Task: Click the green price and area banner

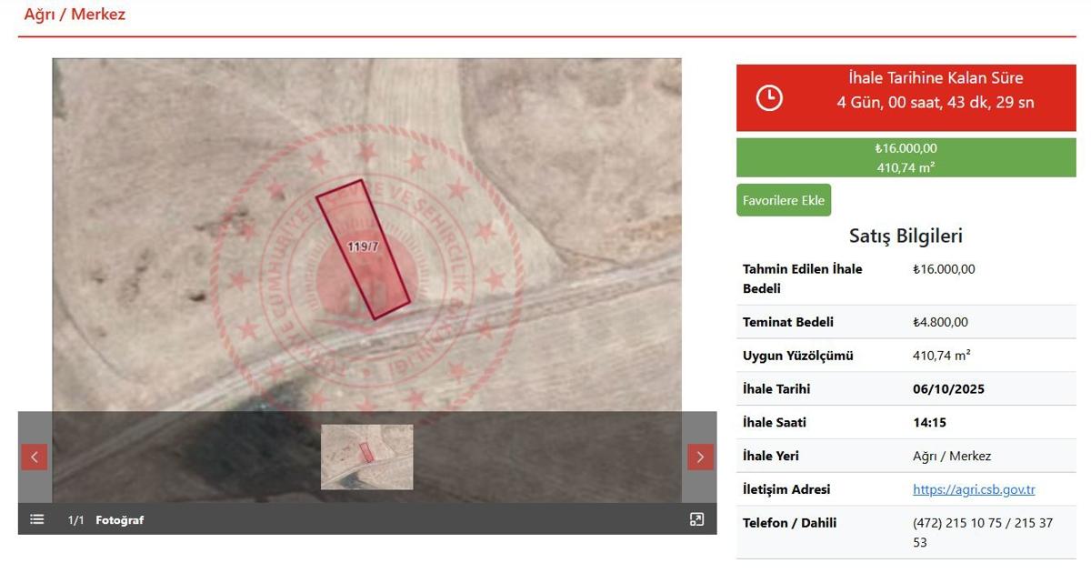Action: (906, 157)
